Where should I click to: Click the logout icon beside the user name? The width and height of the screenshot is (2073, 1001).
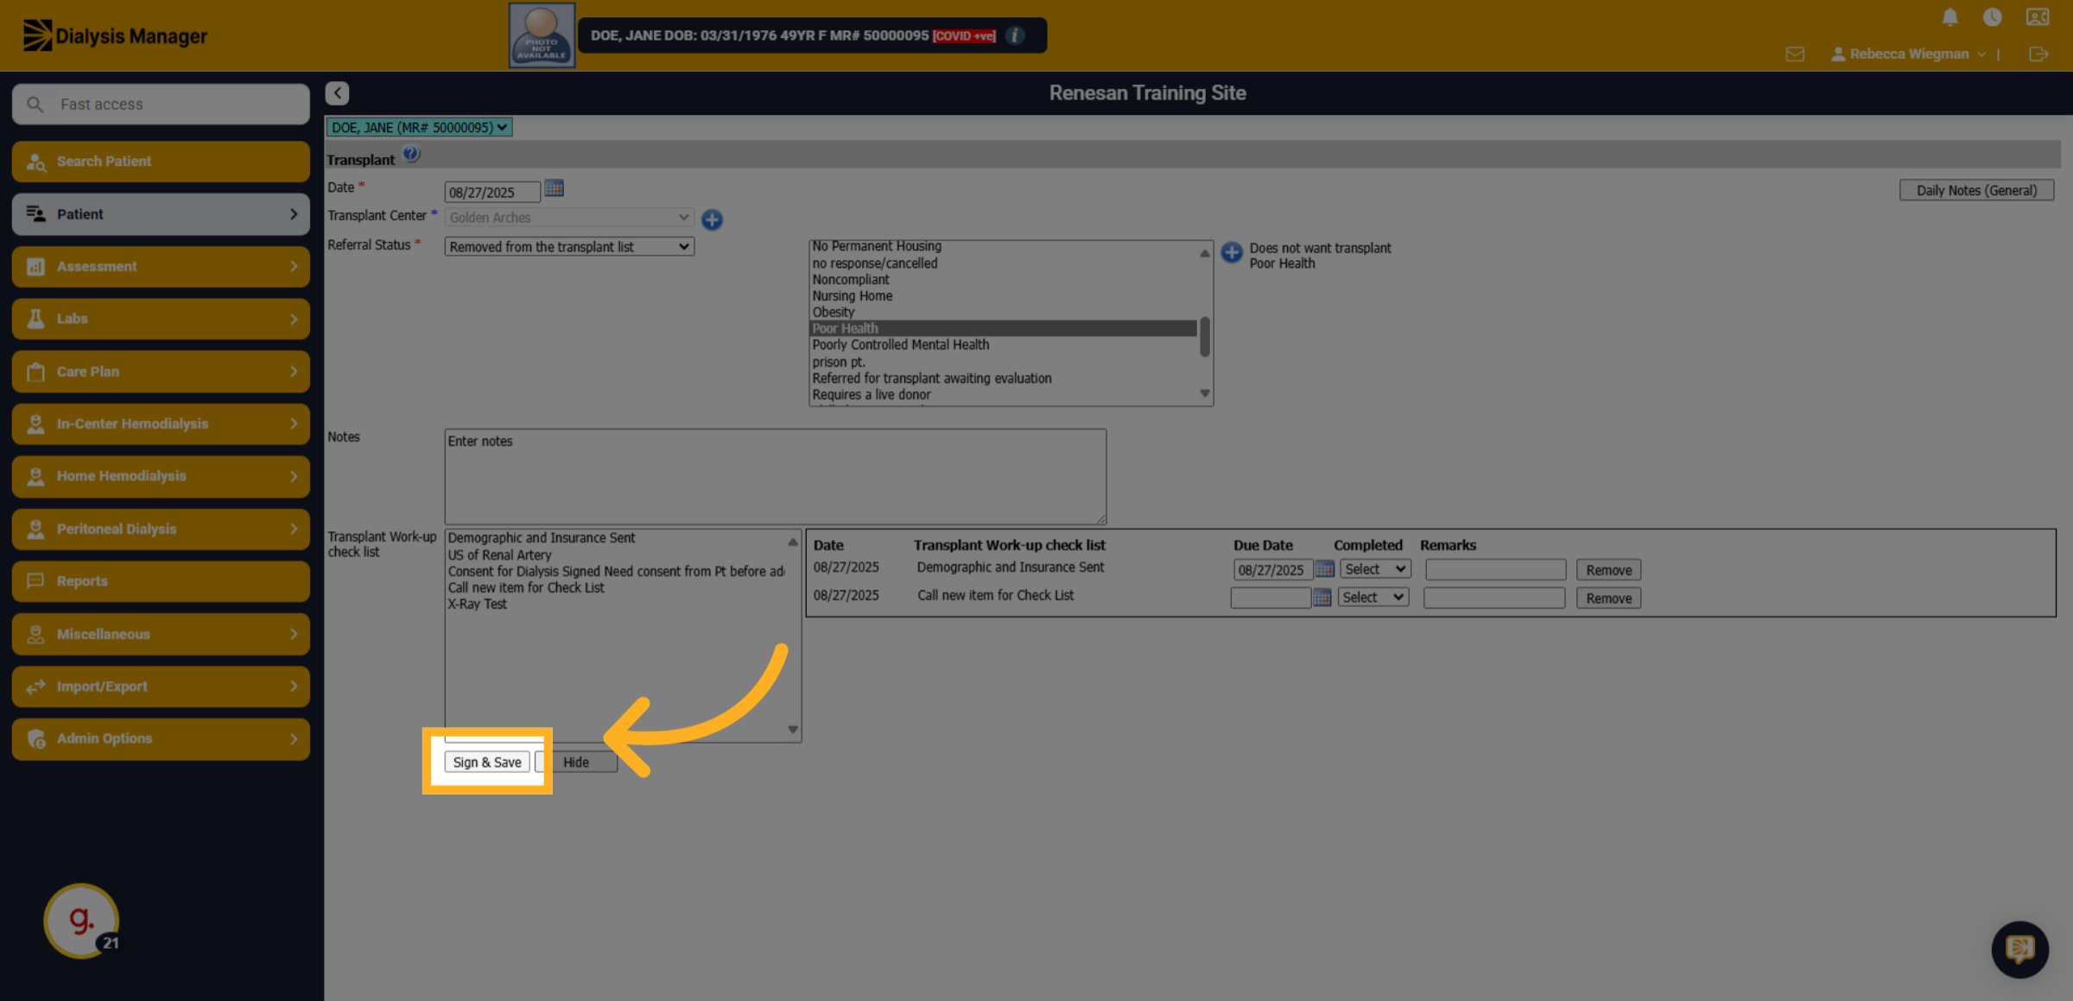tap(2038, 54)
